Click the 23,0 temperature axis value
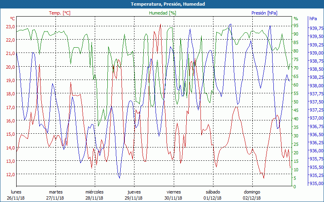This screenshot has width=324, height=202. [11, 27]
